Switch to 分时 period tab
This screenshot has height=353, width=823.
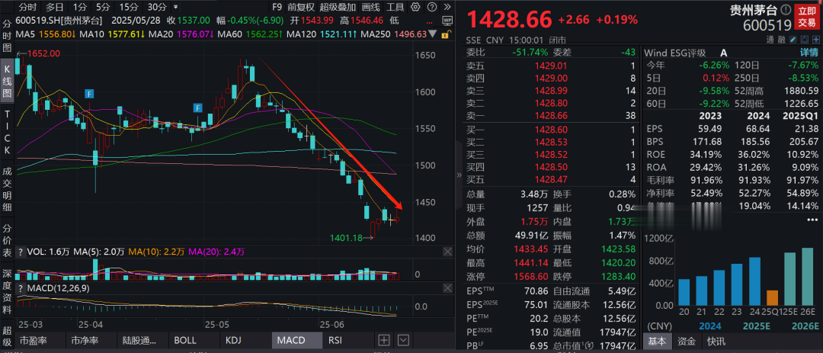pyautogui.click(x=28, y=8)
